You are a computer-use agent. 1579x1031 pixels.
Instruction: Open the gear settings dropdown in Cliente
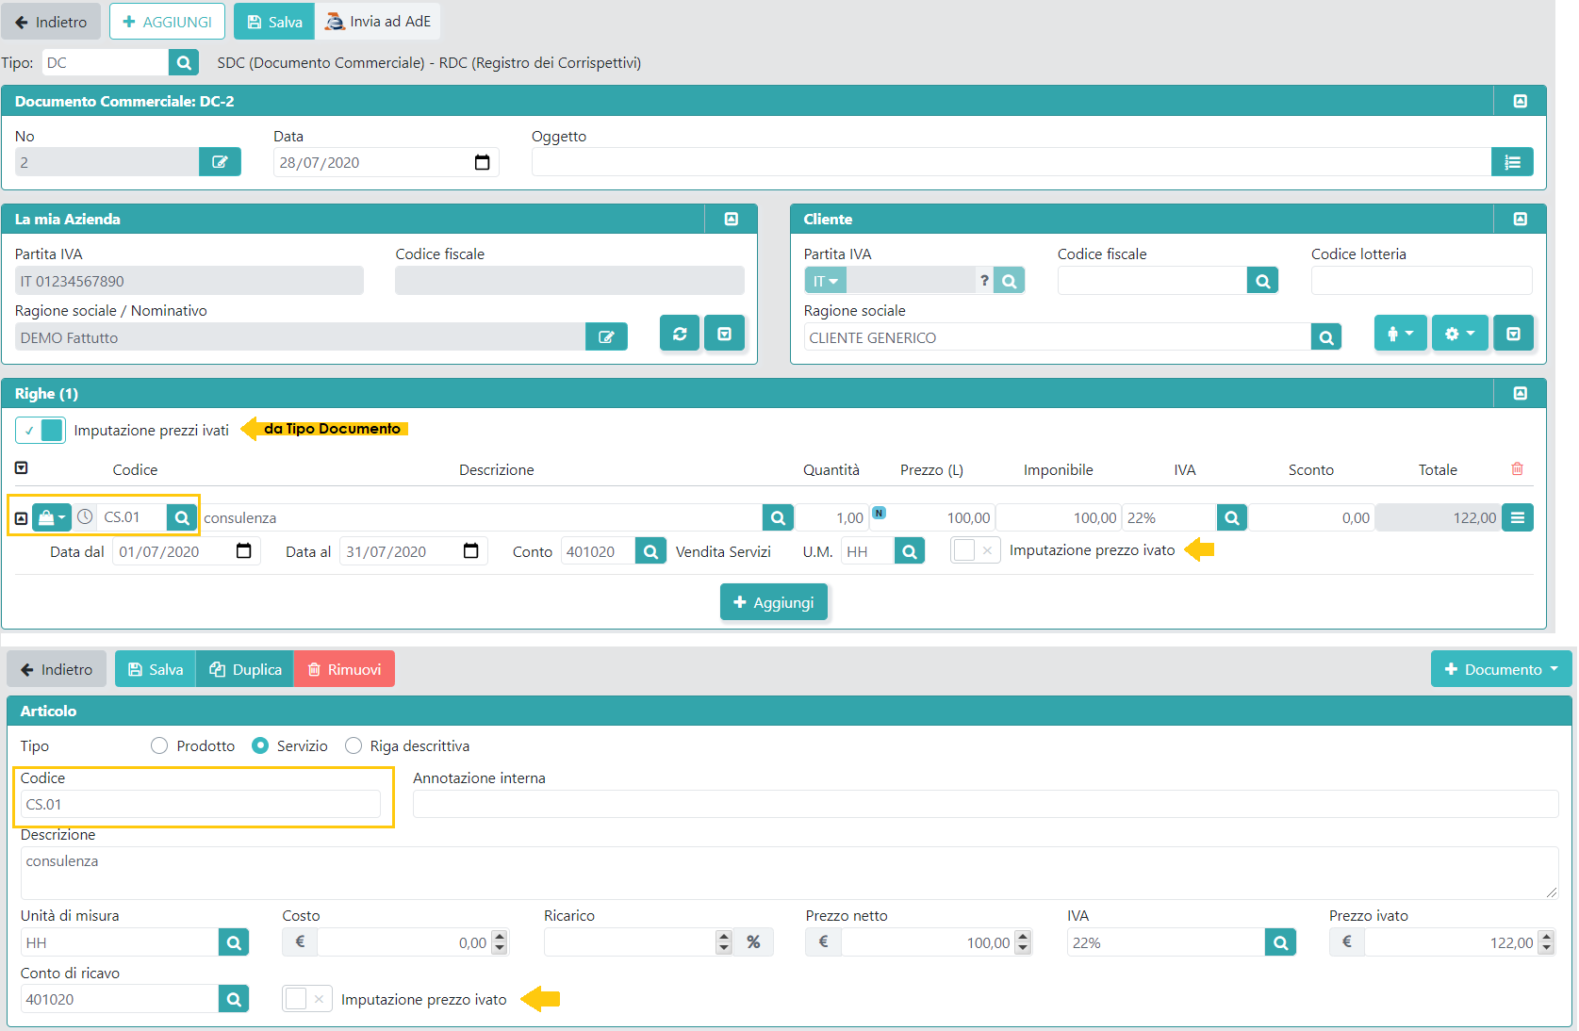(x=1459, y=334)
